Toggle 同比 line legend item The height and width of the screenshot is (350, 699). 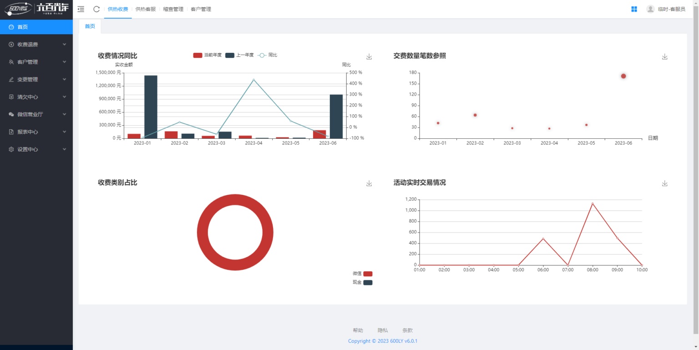(262, 55)
